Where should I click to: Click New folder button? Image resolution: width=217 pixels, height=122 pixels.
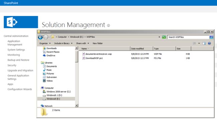(97, 43)
